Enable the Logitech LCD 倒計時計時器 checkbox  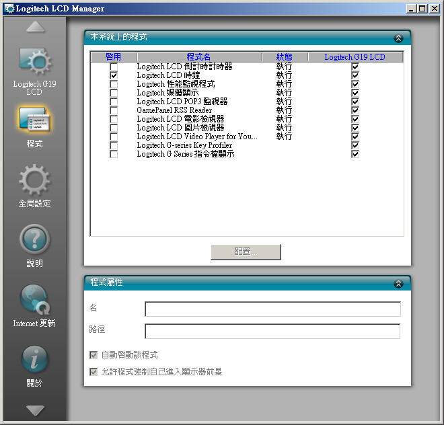coord(114,67)
